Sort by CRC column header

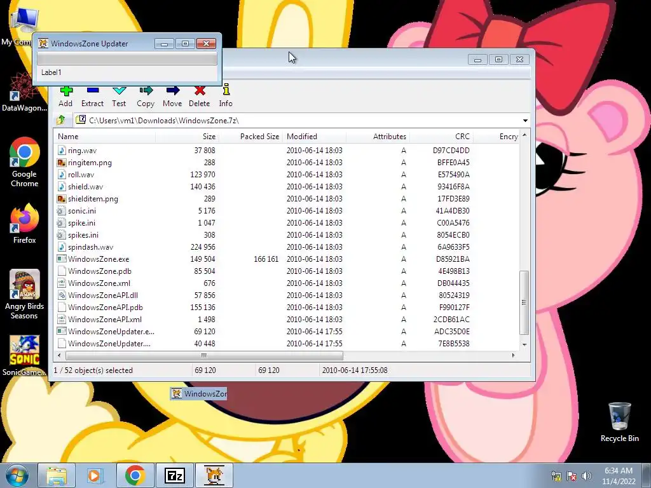pos(441,137)
